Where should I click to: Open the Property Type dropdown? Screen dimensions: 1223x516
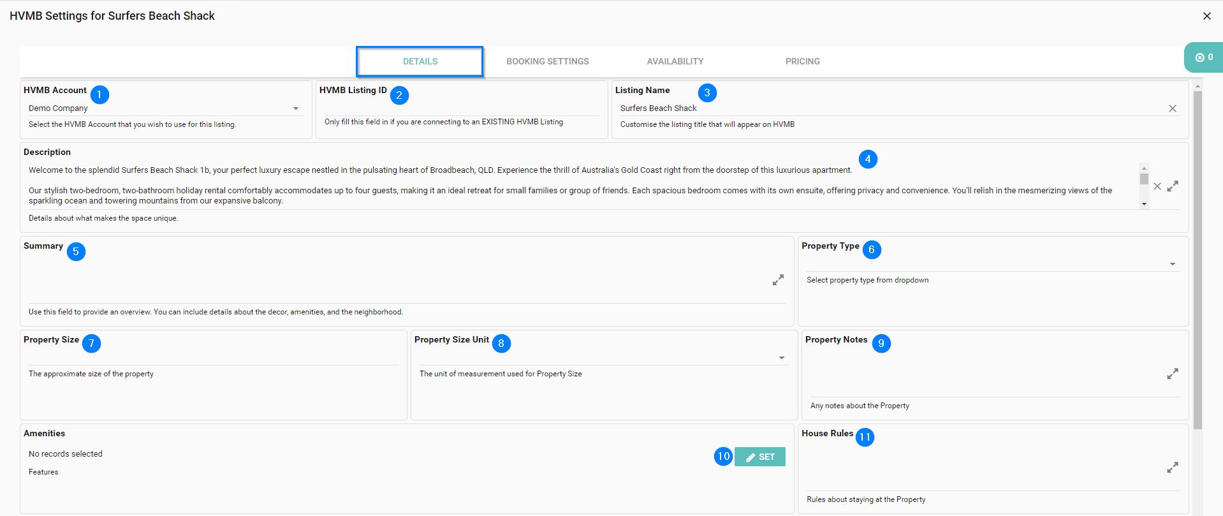(1172, 264)
